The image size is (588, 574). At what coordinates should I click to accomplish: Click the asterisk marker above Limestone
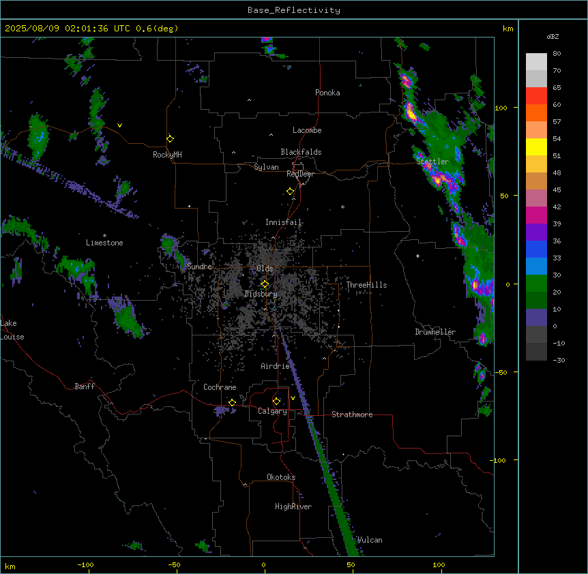click(x=104, y=236)
